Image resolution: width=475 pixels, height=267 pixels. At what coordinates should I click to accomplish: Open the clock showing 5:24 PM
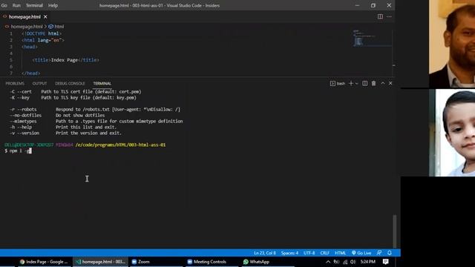pos(368,262)
